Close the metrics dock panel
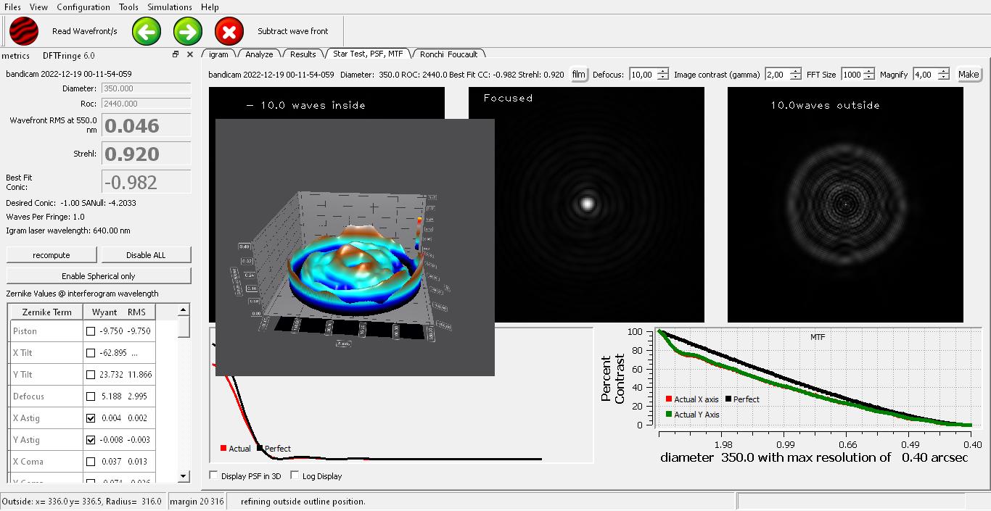Screen dimensions: 991x511 coord(190,54)
